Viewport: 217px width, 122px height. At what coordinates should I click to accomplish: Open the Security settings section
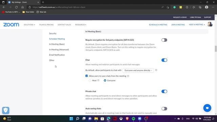coord(53,33)
